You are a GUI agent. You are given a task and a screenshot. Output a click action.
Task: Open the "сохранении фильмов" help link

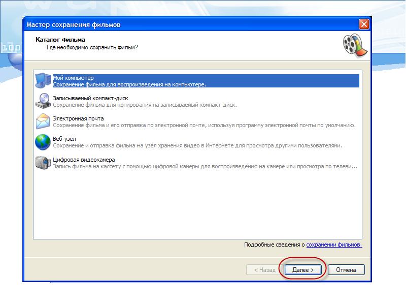334,245
